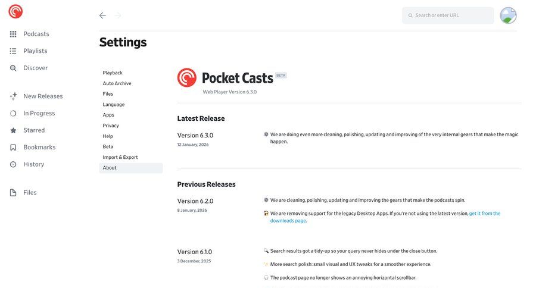Open the Podcasts grid icon
This screenshot has height=288, width=536.
click(13, 34)
